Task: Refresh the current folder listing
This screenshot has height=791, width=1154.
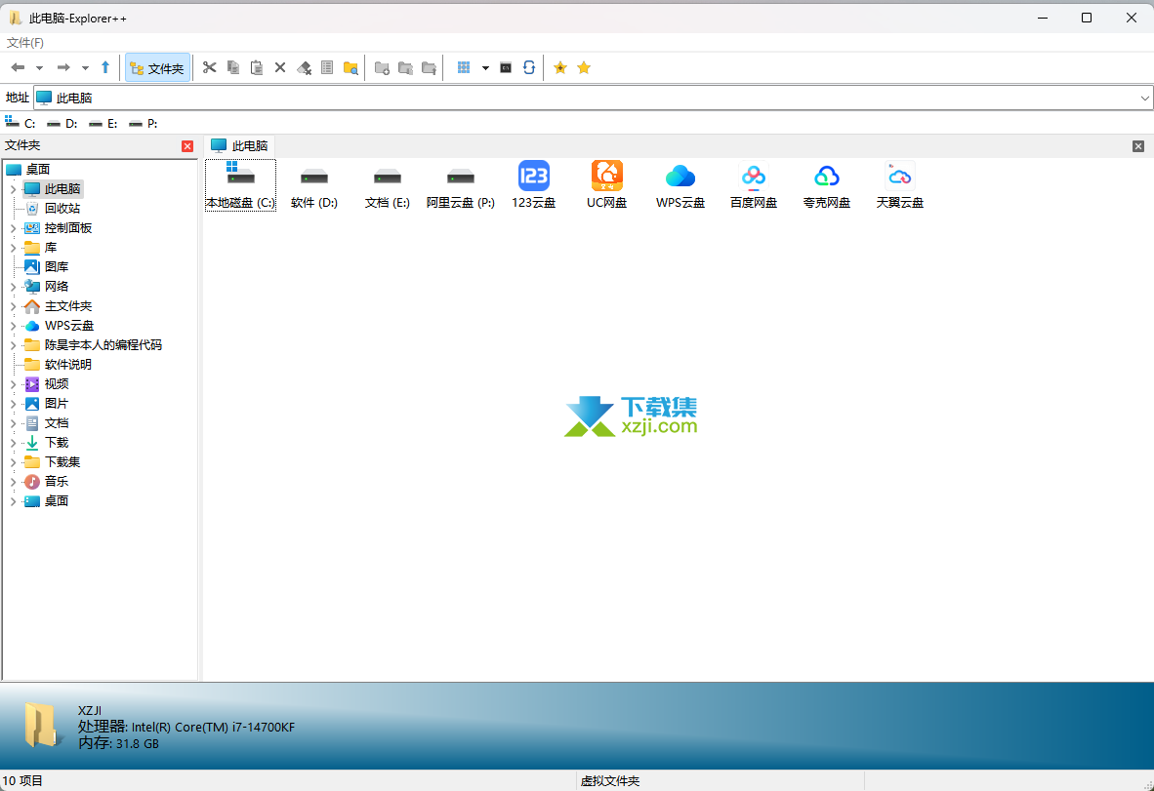Action: pos(529,67)
